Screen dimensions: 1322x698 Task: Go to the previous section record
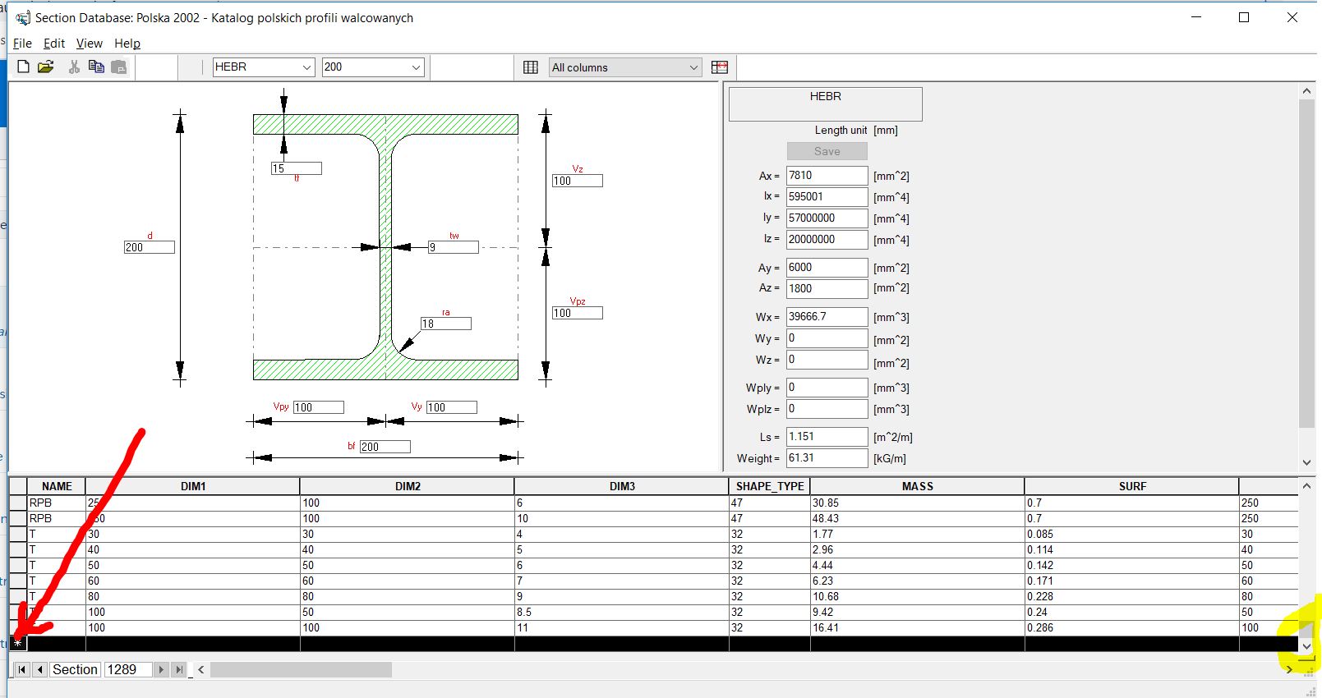(39, 669)
